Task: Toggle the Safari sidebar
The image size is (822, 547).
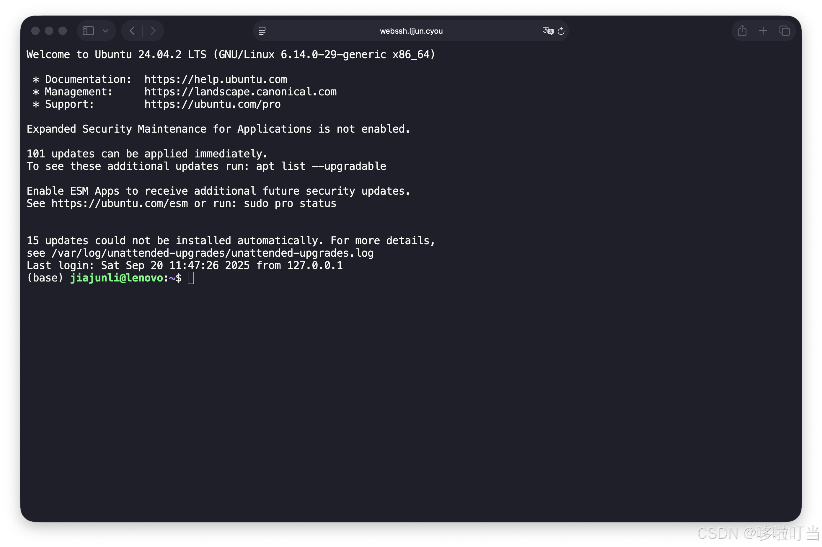Action: pyautogui.click(x=88, y=31)
